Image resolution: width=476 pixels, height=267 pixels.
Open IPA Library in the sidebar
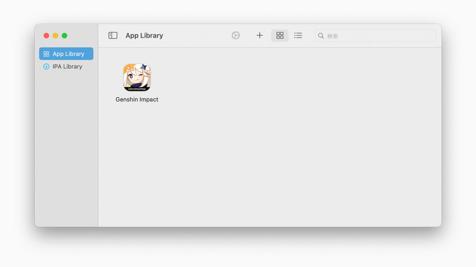coord(67,66)
